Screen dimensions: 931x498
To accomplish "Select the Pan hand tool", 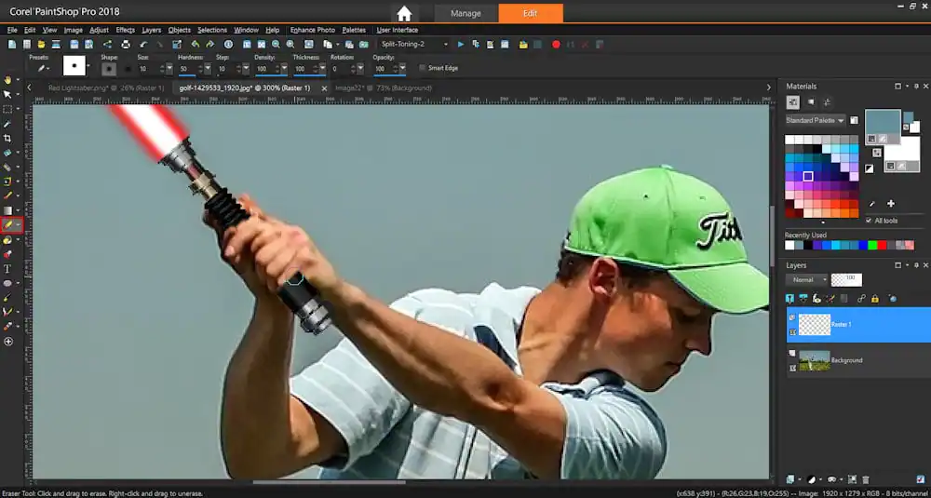I will 8,80.
